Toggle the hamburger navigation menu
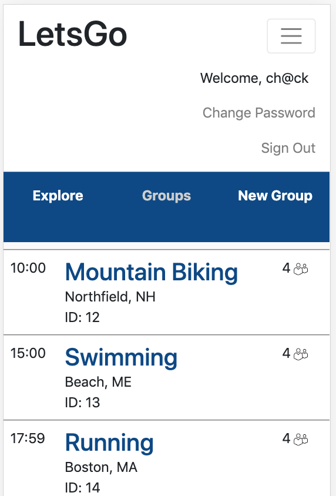 point(291,36)
